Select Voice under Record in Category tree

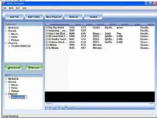point(14,37)
